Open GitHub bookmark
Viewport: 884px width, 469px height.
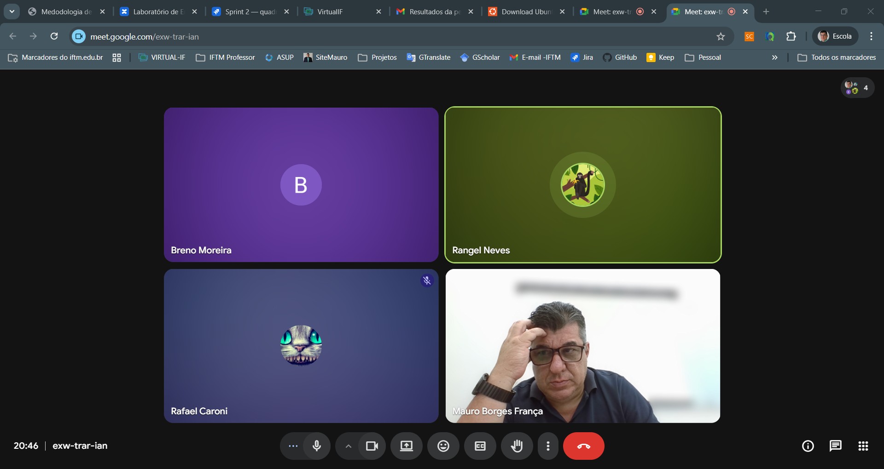(620, 57)
